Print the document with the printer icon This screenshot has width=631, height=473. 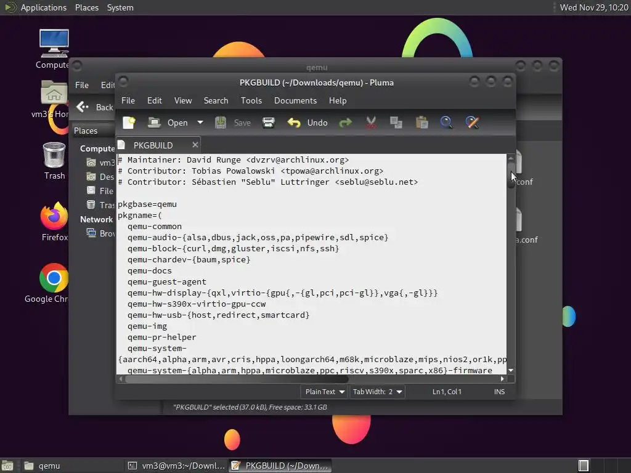(269, 123)
